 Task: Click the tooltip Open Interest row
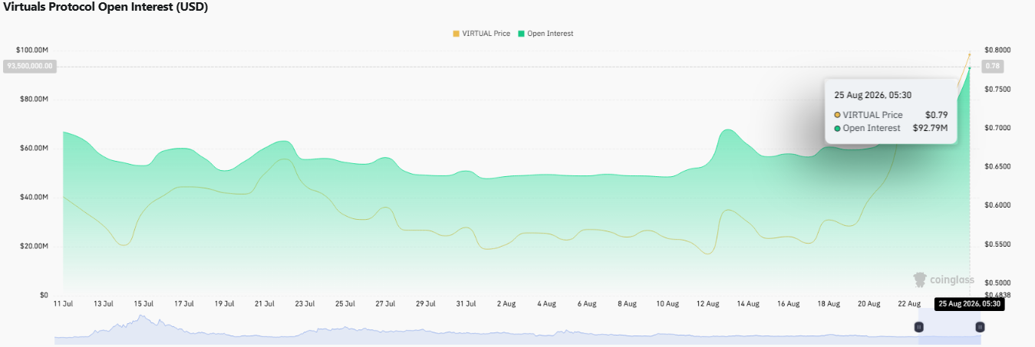(891, 128)
